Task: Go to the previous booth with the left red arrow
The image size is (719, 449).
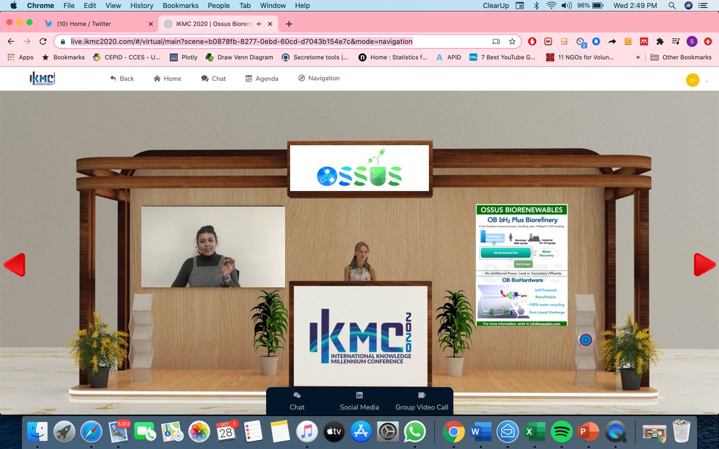Action: pyautogui.click(x=15, y=265)
